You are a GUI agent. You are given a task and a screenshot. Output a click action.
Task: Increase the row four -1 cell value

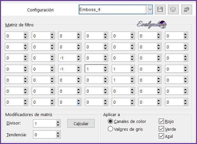pyautogui.click(x=79, y=67)
